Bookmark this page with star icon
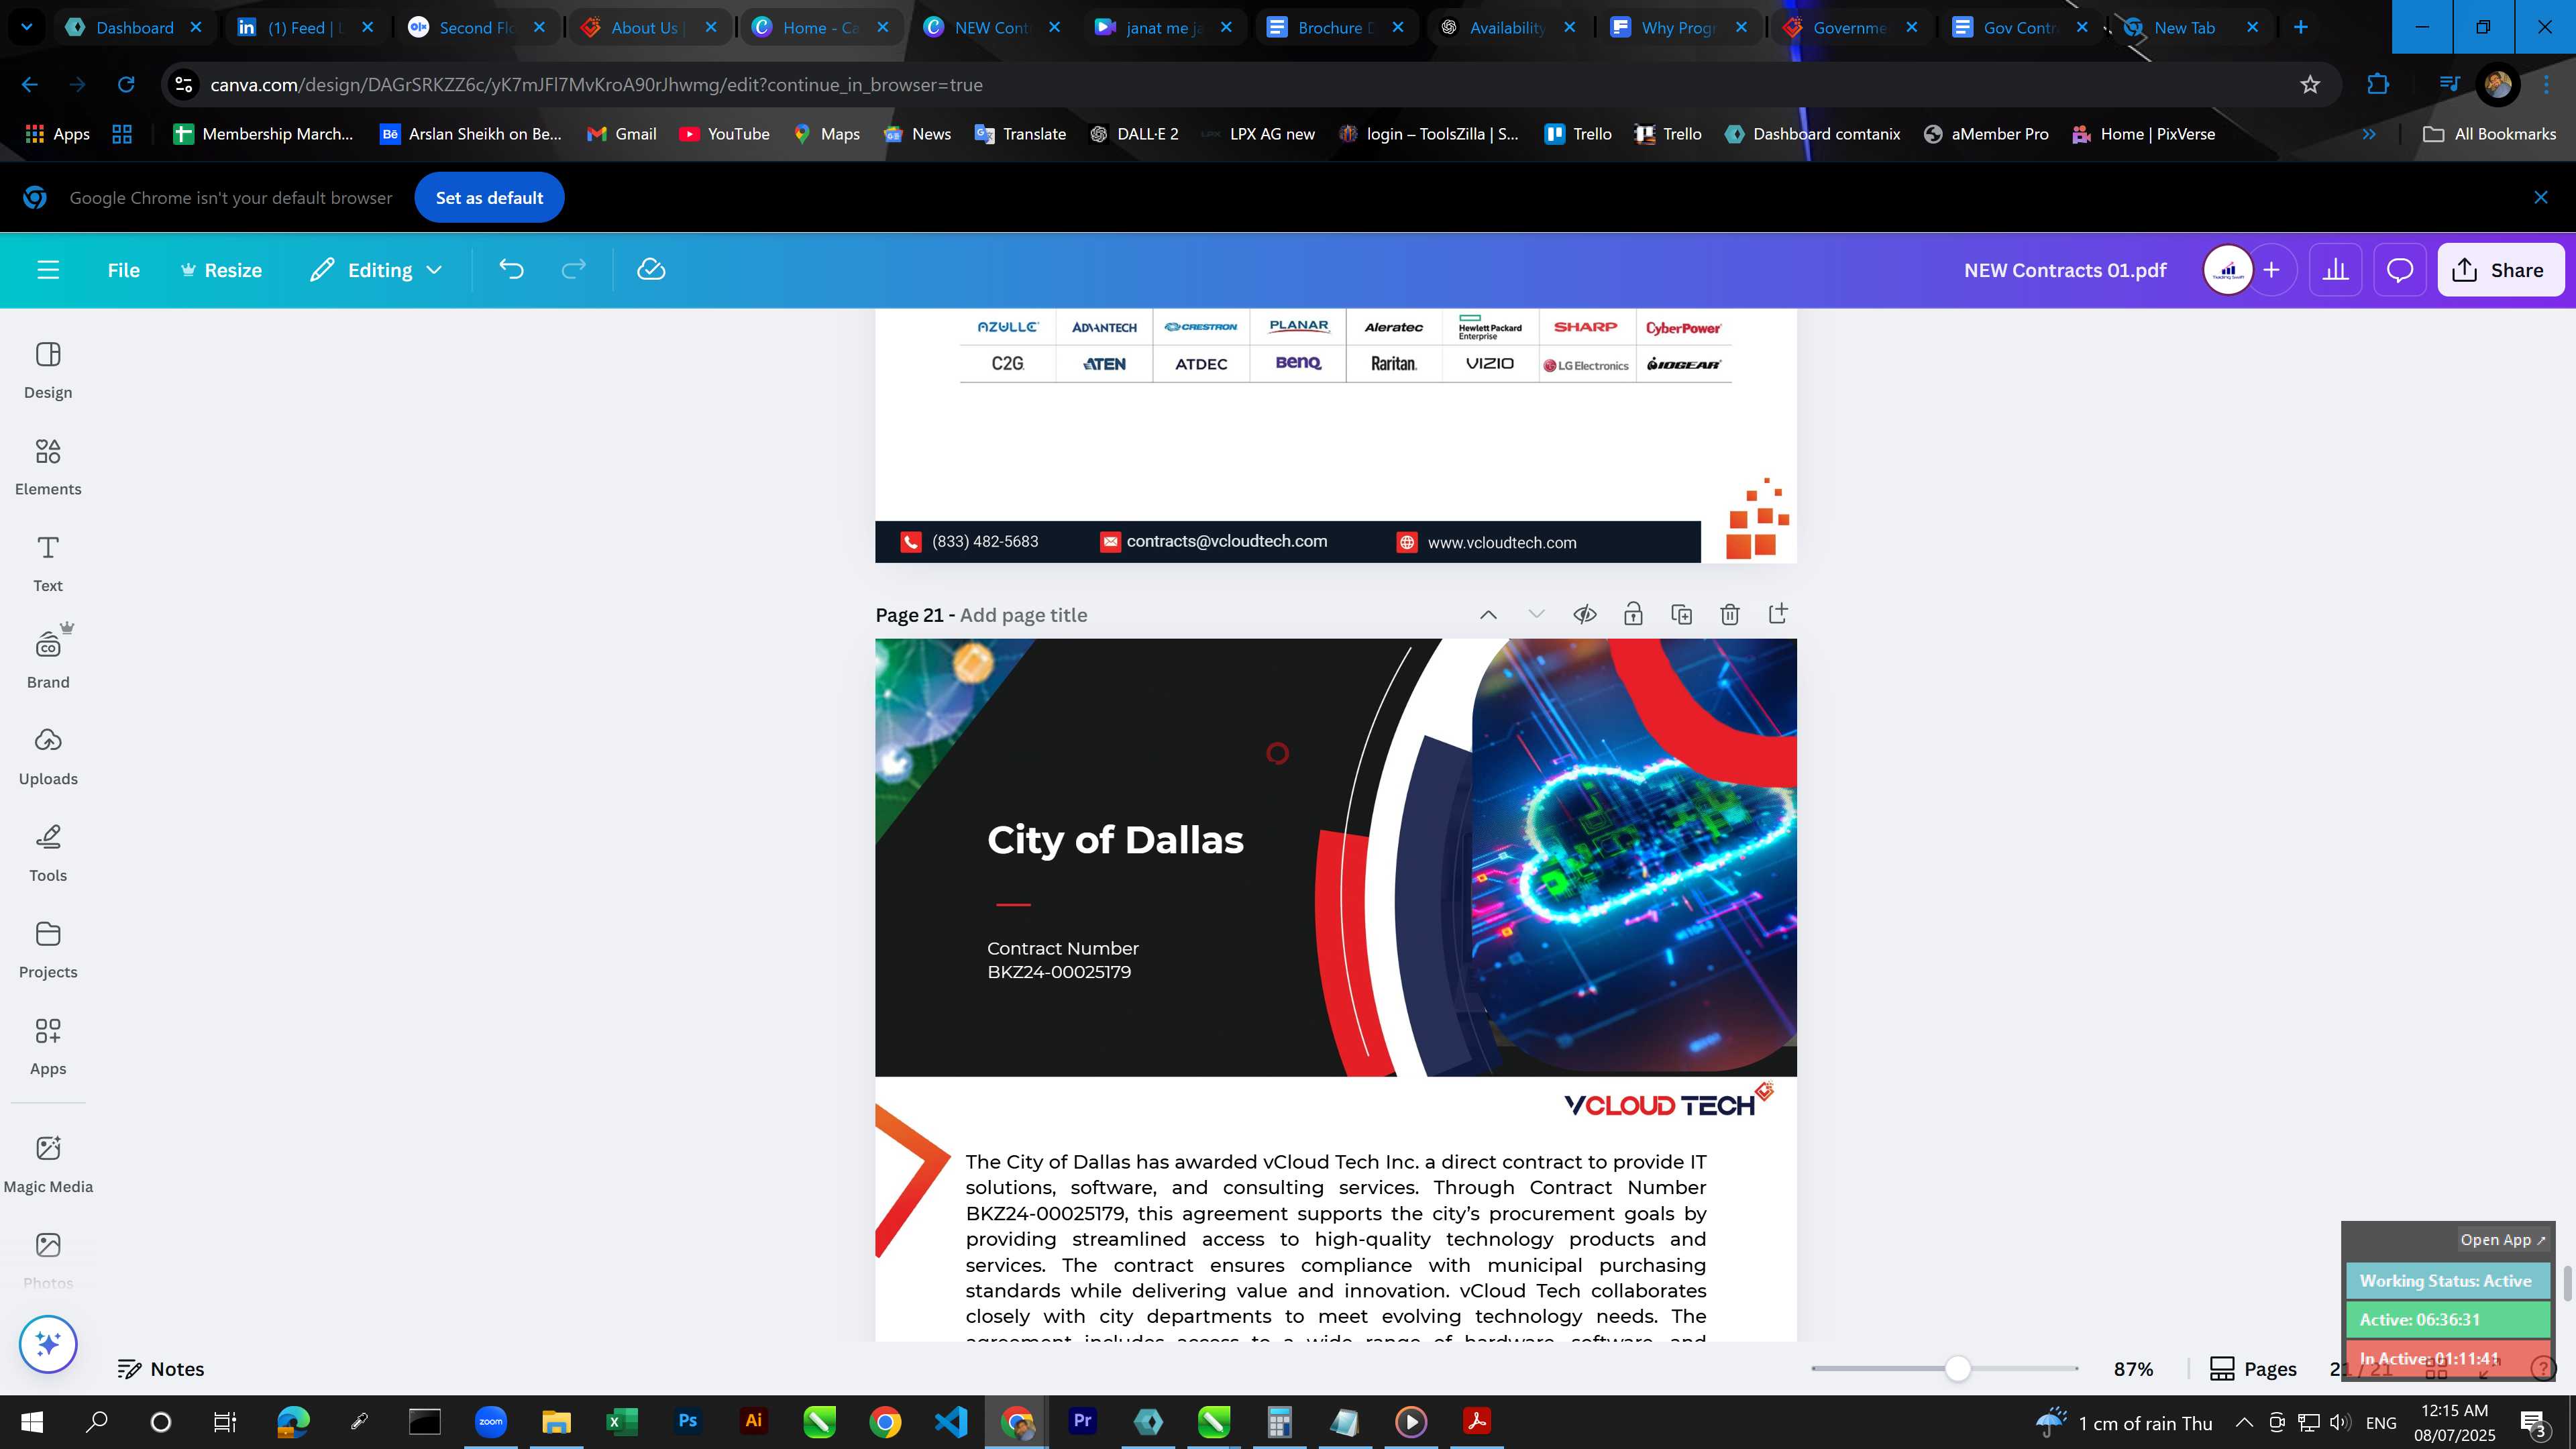 [x=2310, y=85]
